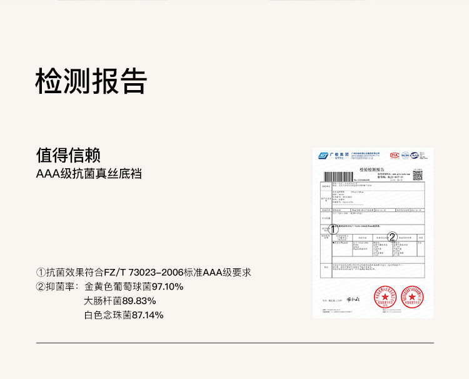Viewport: 469px width, 379px height.
Task: Click the 白色念珠菌87.14% line
Action: point(124,315)
